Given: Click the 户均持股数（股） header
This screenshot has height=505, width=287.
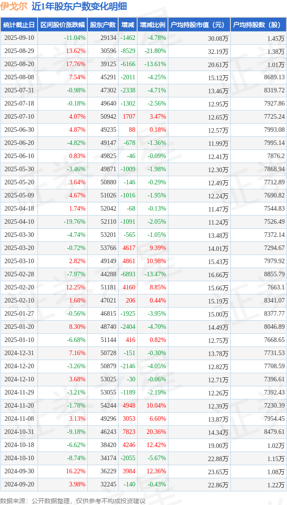Looking at the screenshot, I should tap(258, 24).
